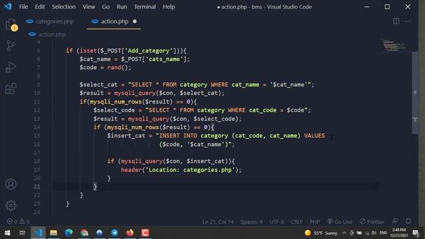This screenshot has height=239, width=425.
Task: Change encoding via UTF-8 indicator
Action: pyautogui.click(x=277, y=222)
